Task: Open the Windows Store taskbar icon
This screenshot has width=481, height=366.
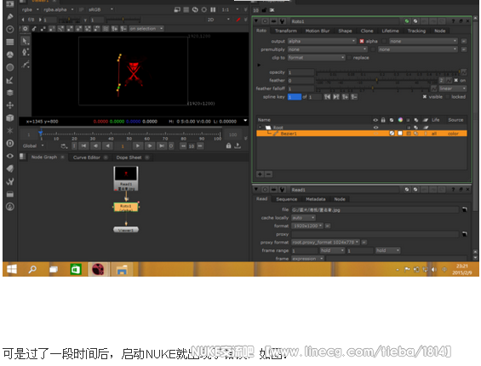Action: point(76,269)
